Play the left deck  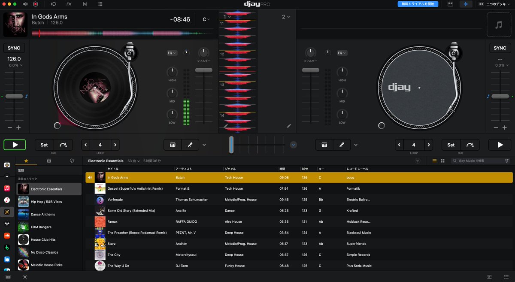15,145
